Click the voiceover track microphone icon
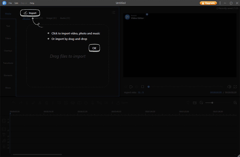This screenshot has width=240, height=157. pos(4,147)
